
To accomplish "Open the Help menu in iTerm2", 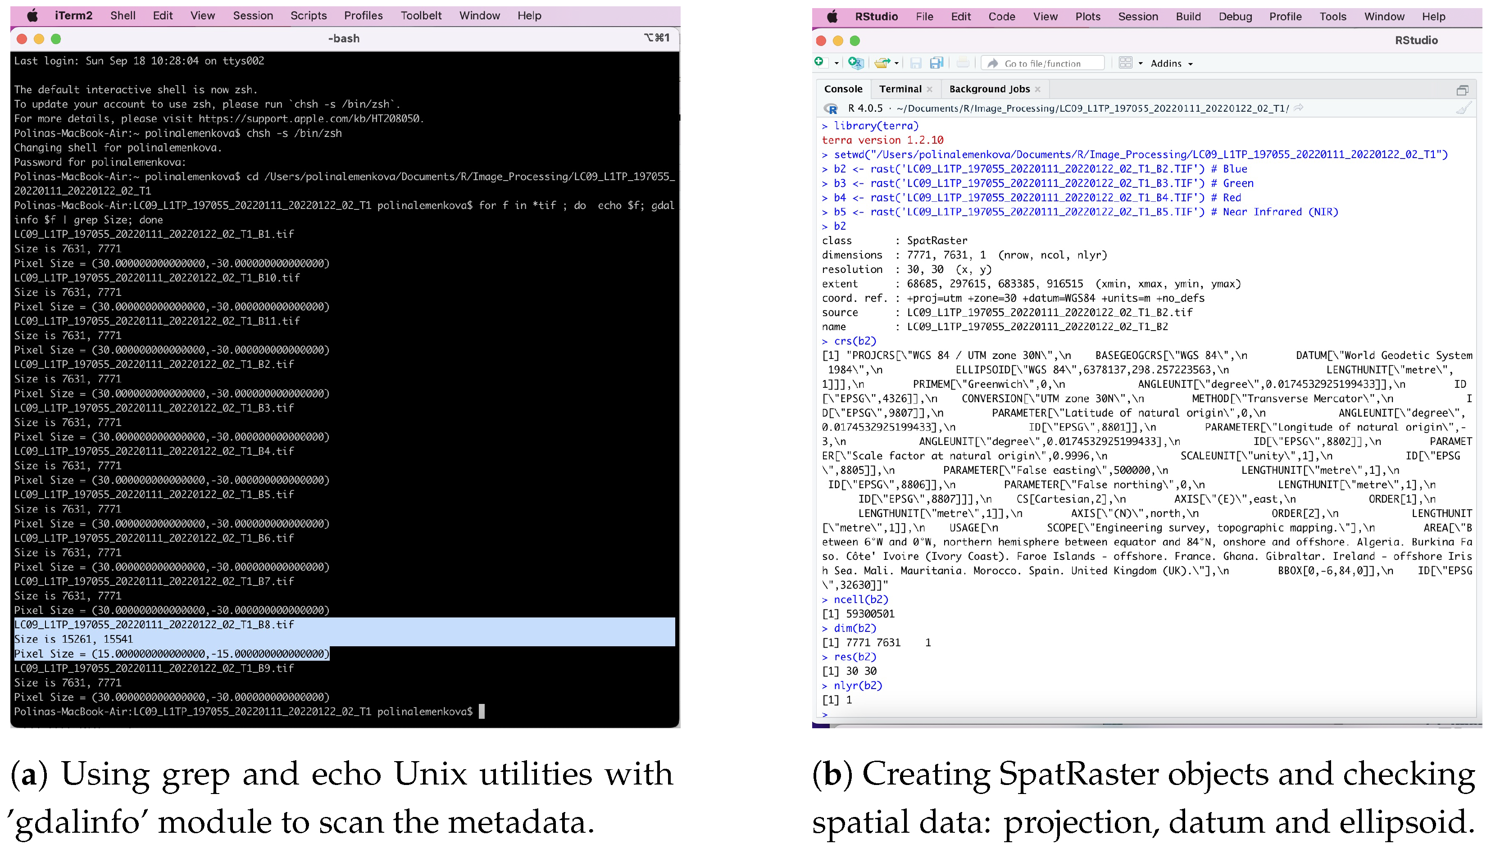I will (529, 16).
